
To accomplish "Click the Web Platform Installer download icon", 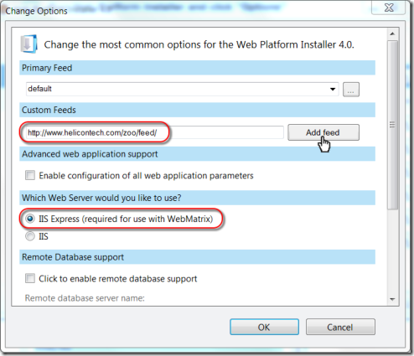I will pyautogui.click(x=28, y=44).
